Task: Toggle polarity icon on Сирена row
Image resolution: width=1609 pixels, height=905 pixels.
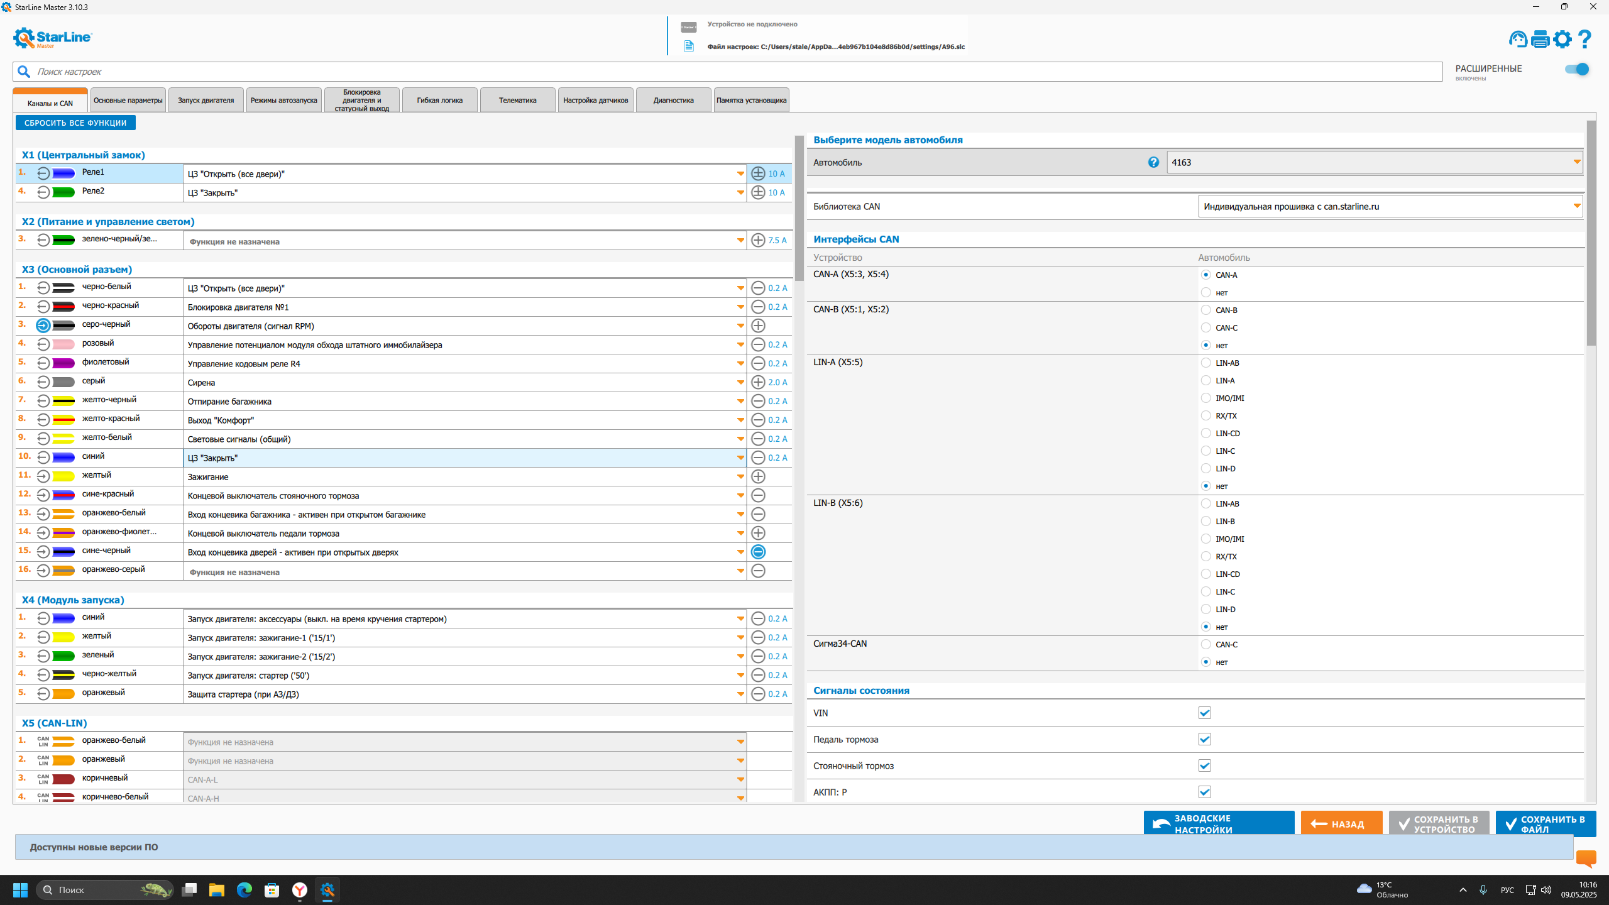Action: [758, 382]
